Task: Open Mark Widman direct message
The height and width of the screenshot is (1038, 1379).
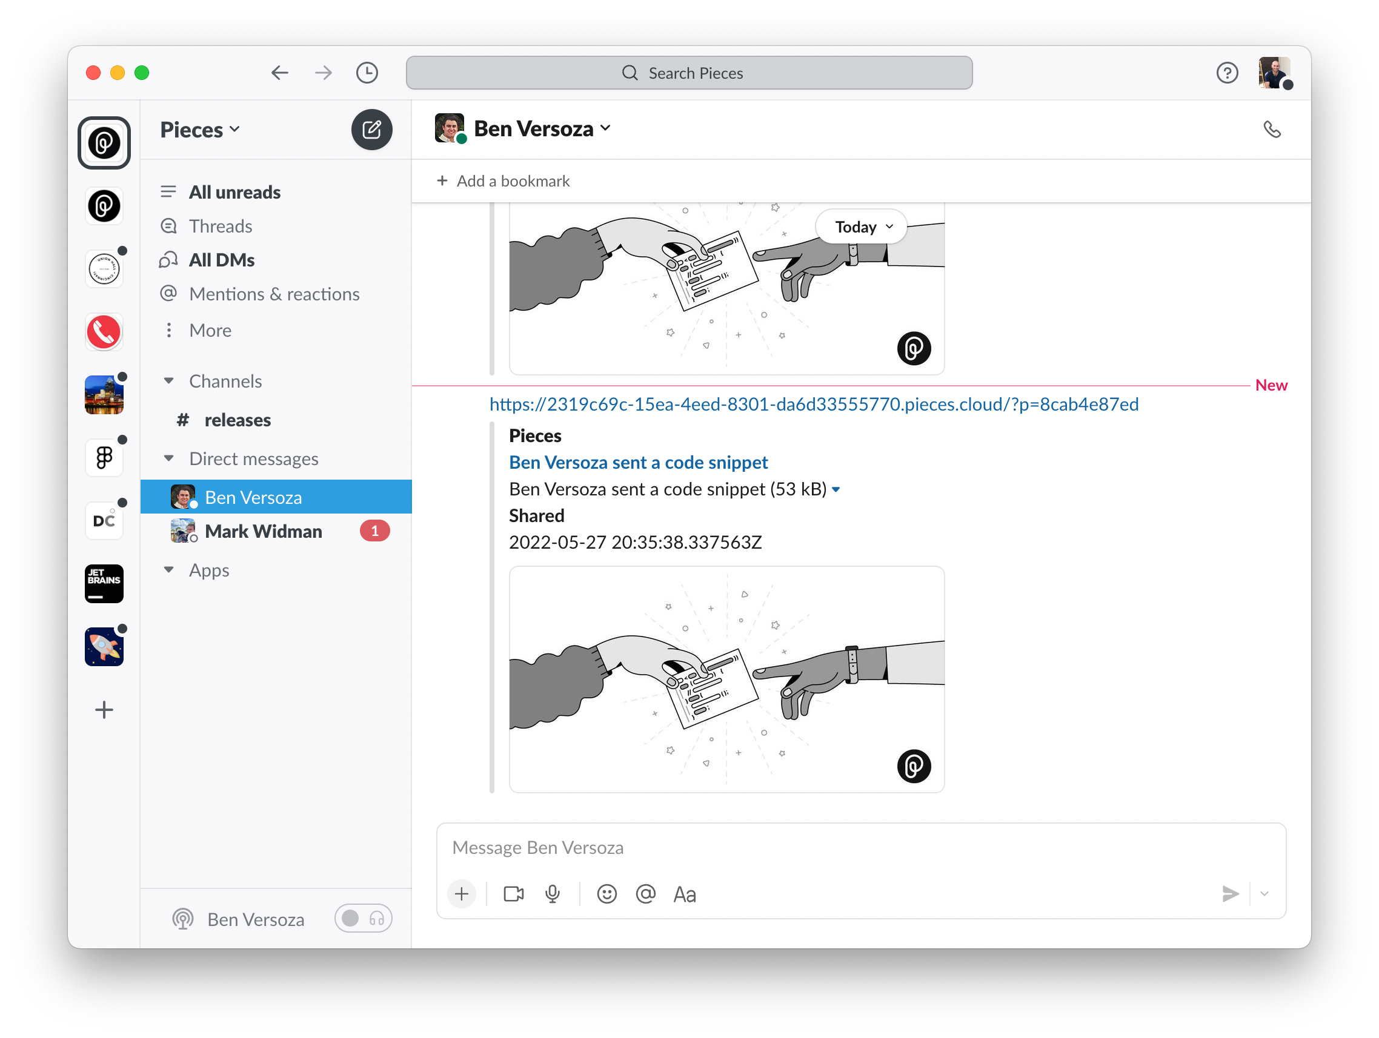Action: click(276, 532)
